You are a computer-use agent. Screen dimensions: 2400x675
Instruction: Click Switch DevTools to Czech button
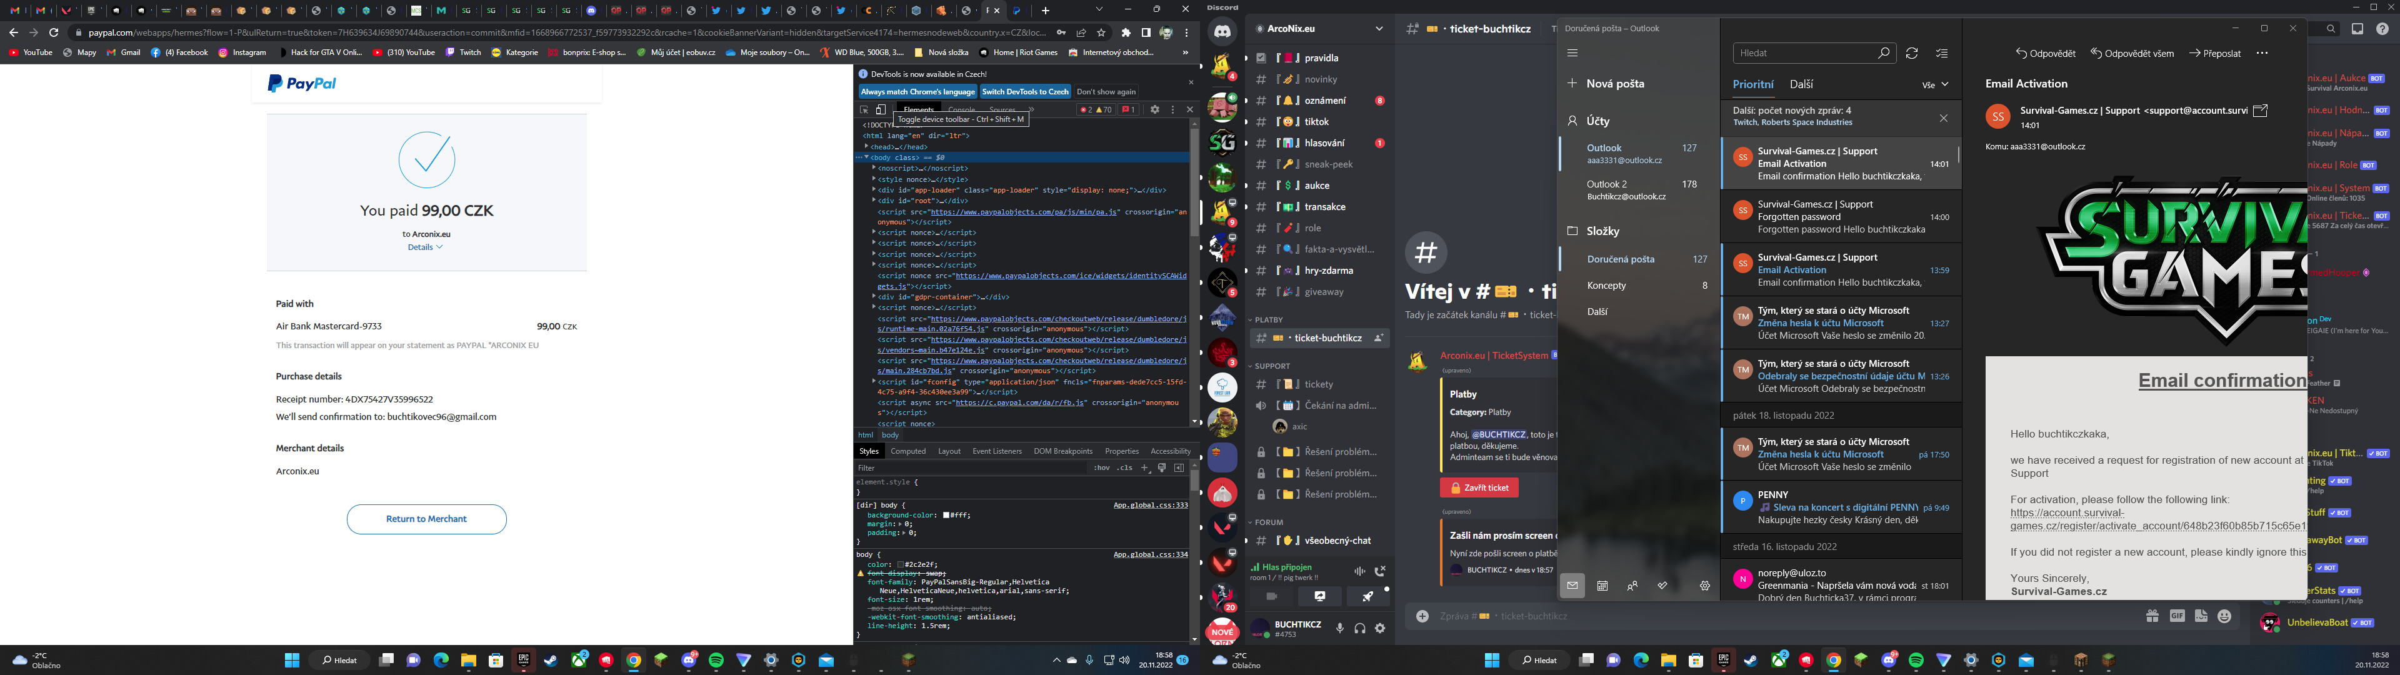point(1025,91)
